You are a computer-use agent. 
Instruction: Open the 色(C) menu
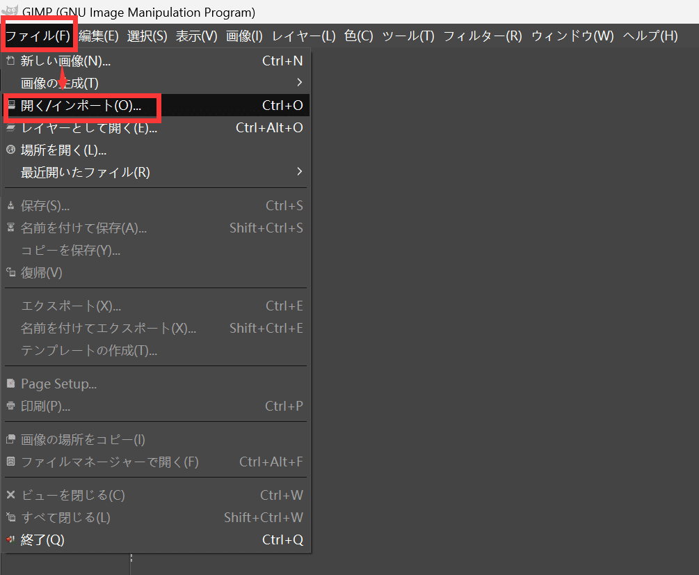click(358, 36)
